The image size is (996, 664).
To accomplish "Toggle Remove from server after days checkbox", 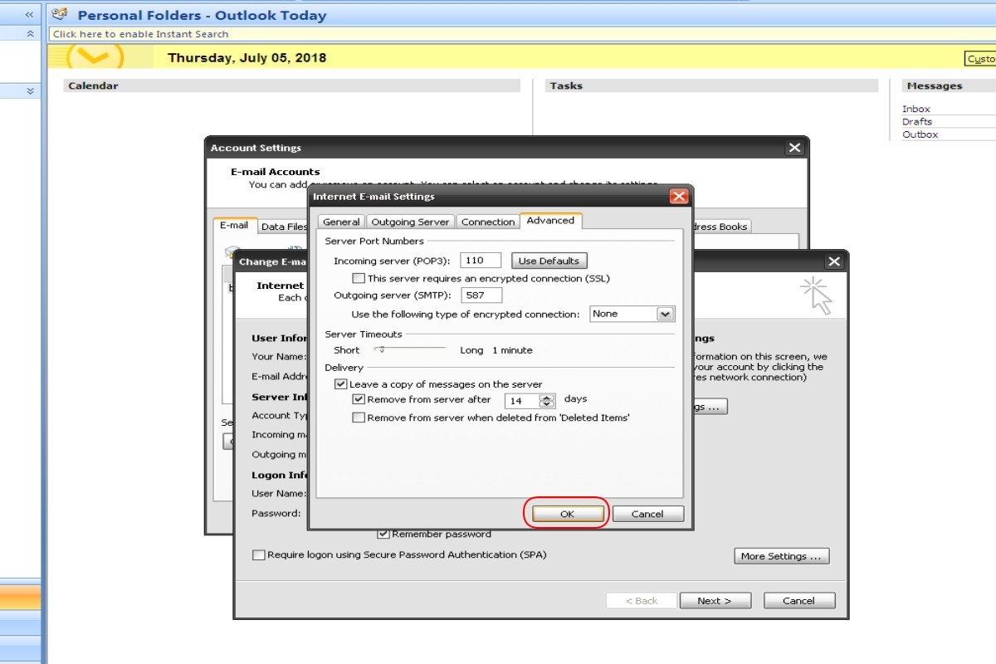I will [359, 399].
